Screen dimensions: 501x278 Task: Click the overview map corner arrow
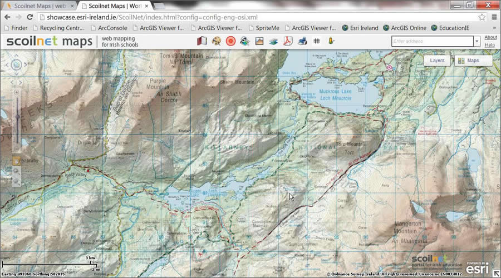coord(496,273)
